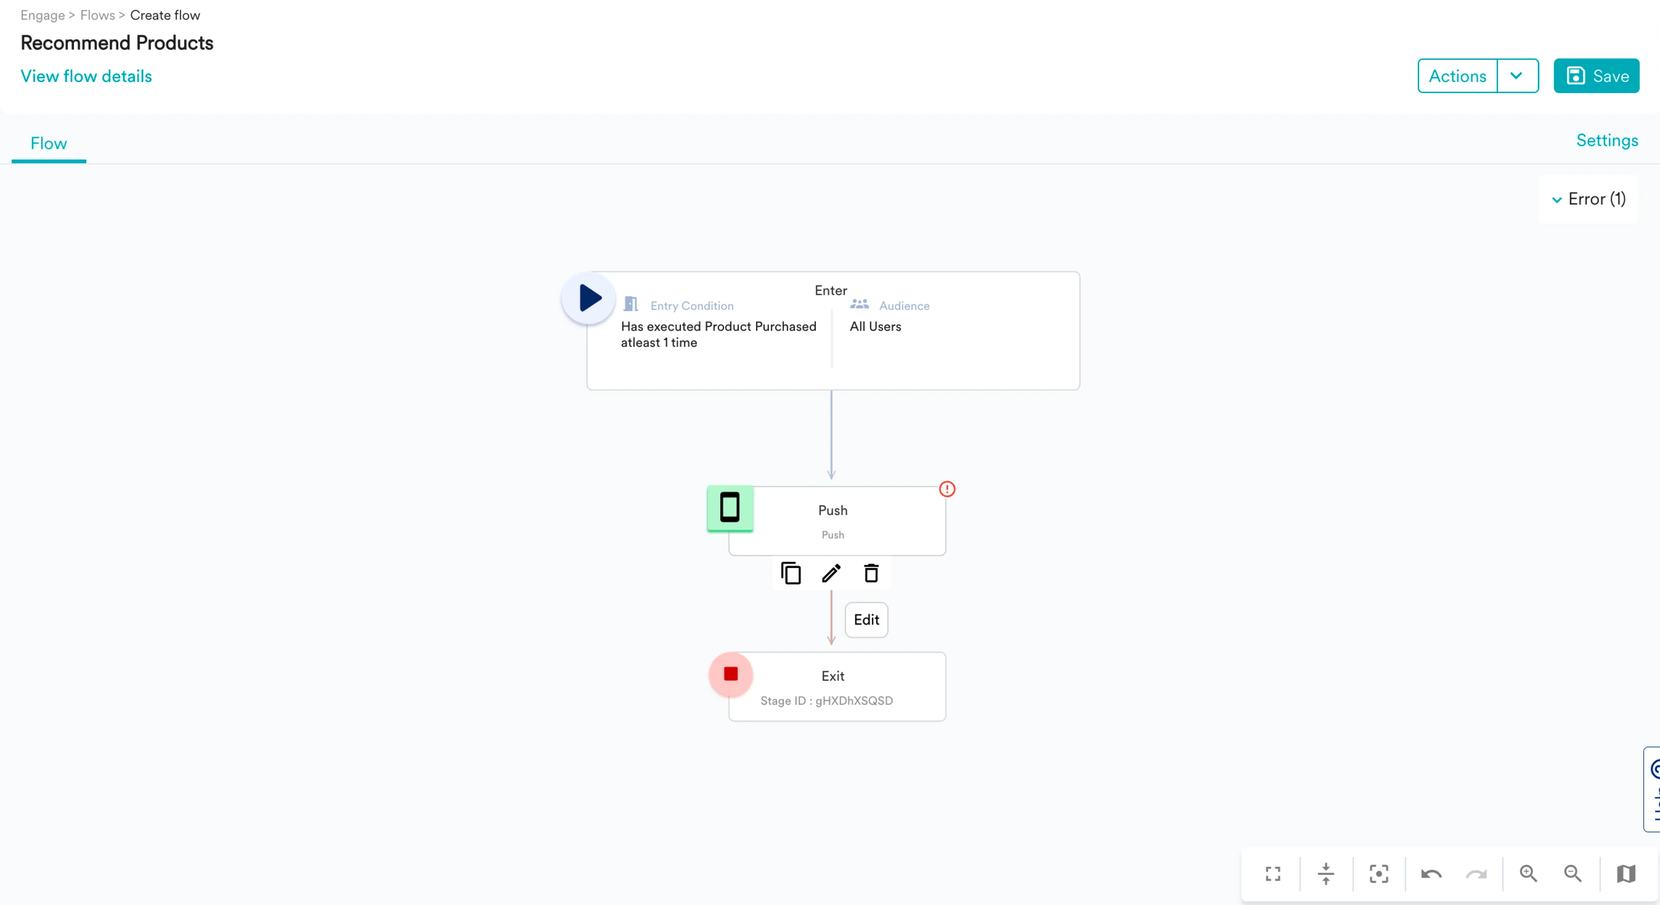
Task: Zoom out of the flow canvas
Action: (x=1573, y=874)
